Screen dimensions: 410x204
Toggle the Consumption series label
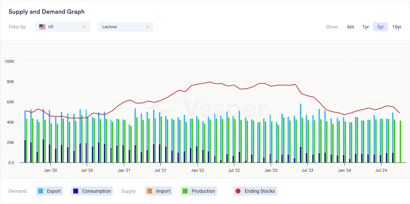[x=96, y=191]
